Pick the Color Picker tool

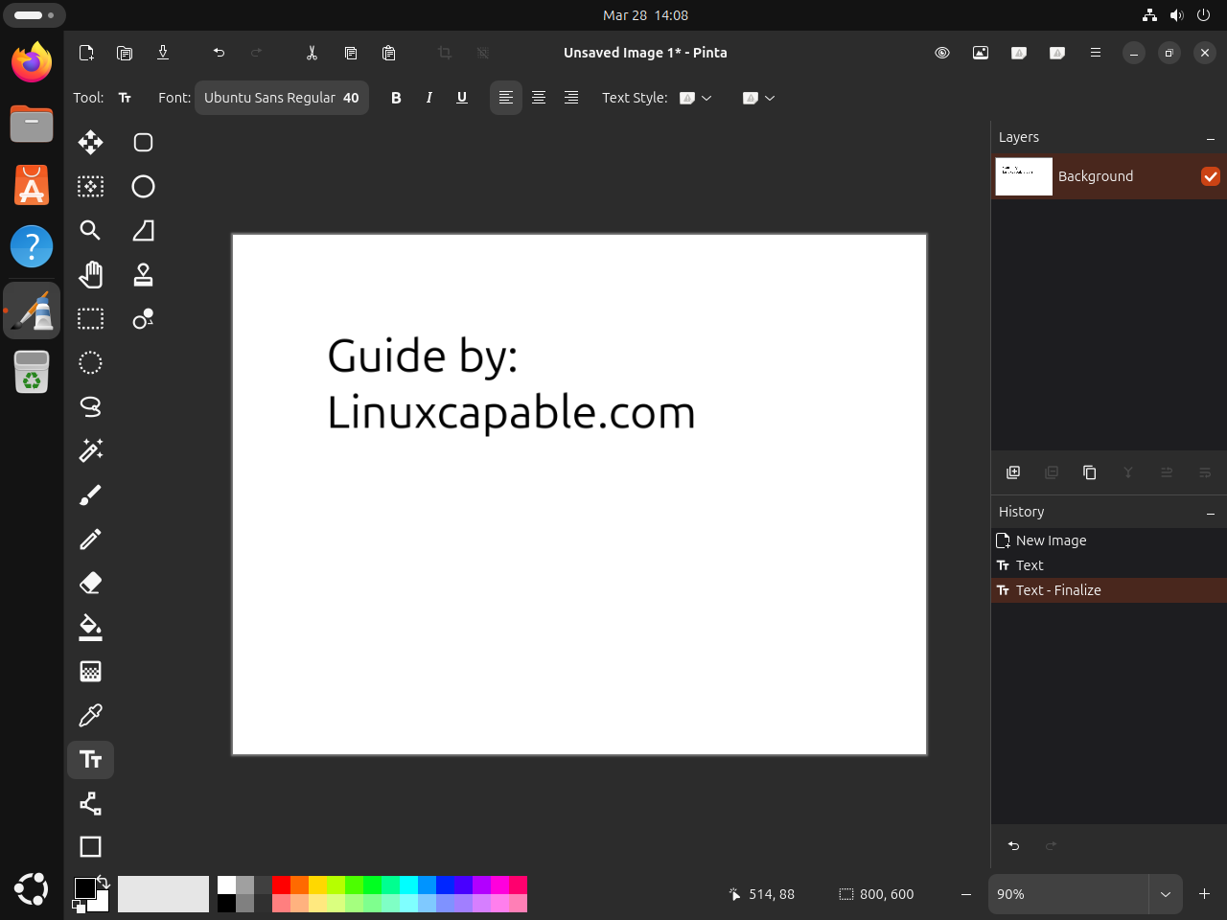tap(90, 715)
